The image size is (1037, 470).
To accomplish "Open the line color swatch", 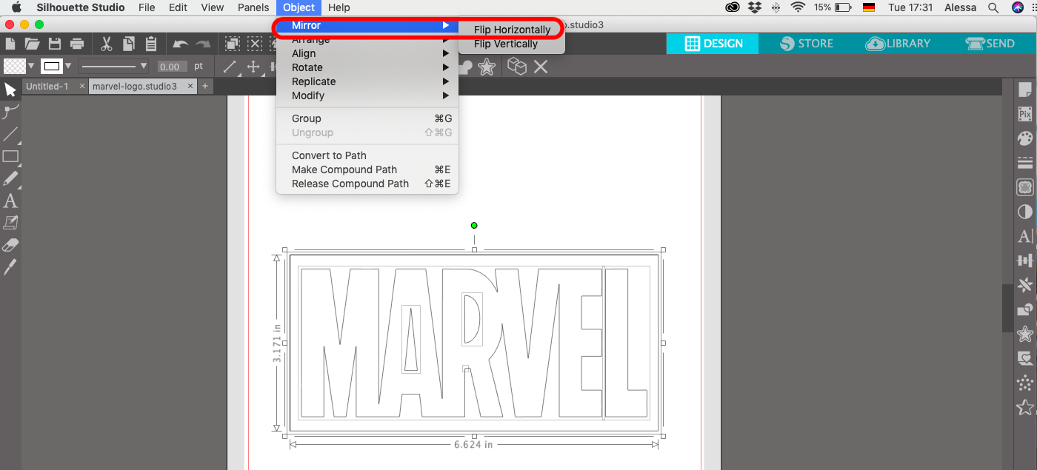I will point(51,66).
